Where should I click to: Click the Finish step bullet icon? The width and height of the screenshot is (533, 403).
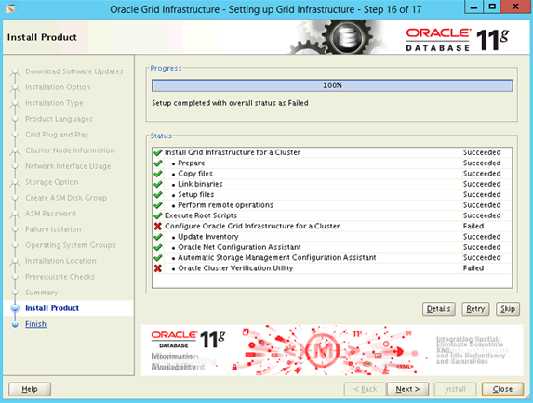tap(15, 324)
